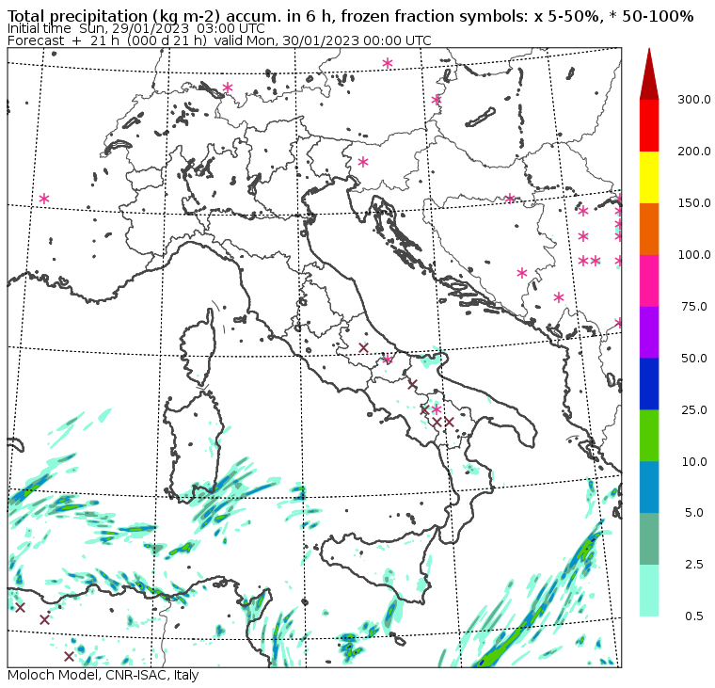Viewport: 715px width, 688px height.
Task: Click the dark blue 25.0–50.0 color band
Action: [649, 384]
